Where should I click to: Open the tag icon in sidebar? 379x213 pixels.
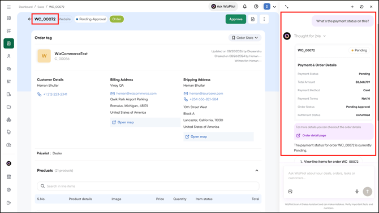click(x=8, y=132)
